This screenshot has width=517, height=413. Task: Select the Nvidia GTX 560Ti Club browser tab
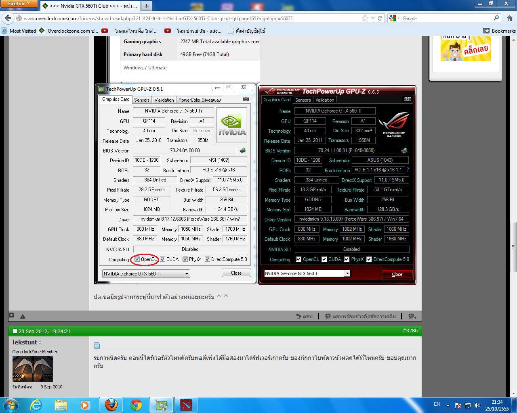pyautogui.click(x=90, y=6)
